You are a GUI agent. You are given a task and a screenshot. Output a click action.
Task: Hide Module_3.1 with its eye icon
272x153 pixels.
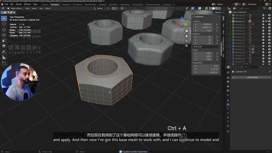tap(266, 22)
